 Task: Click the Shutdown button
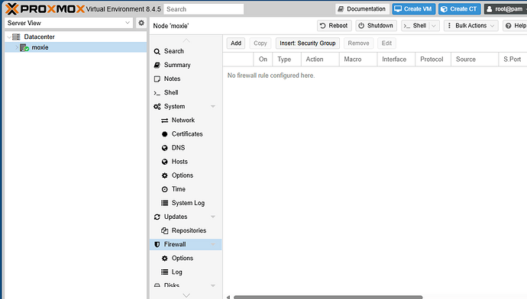coord(376,25)
